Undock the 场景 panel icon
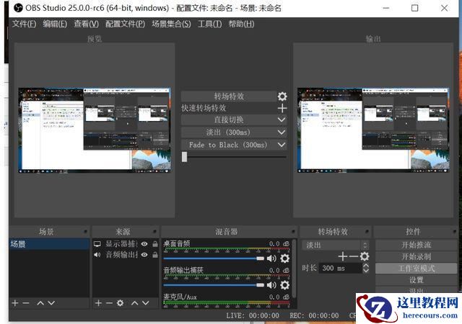Viewport: 462px width, 324px height. (x=86, y=231)
